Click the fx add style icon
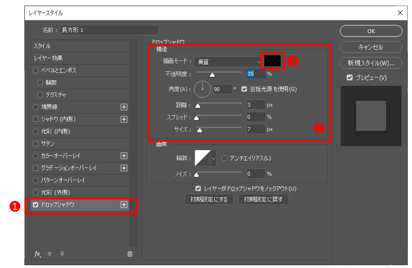The width and height of the screenshot is (412, 268). pyautogui.click(x=38, y=254)
